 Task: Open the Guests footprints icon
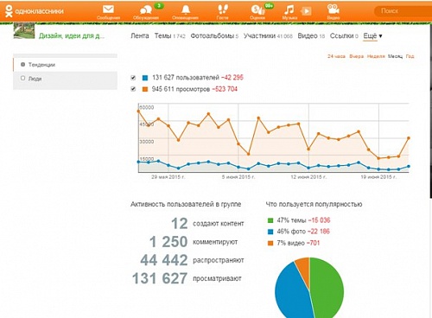(223, 10)
